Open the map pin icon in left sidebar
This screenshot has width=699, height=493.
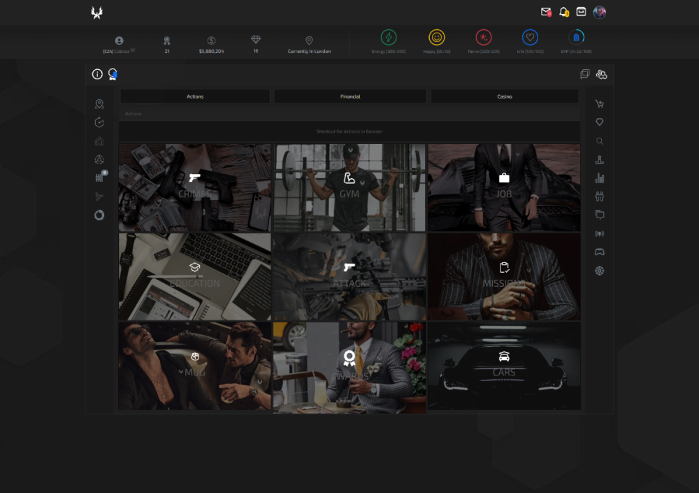coord(99,104)
